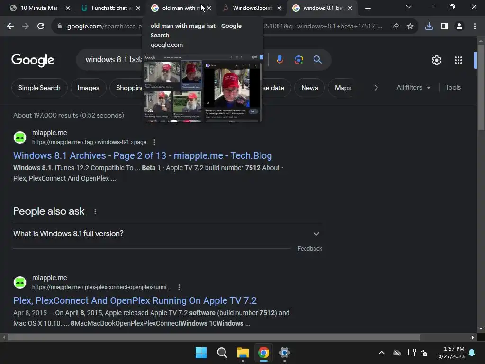This screenshot has height=364, width=485.
Task: Close the 10 Minute Mail tab
Action: coord(68,8)
